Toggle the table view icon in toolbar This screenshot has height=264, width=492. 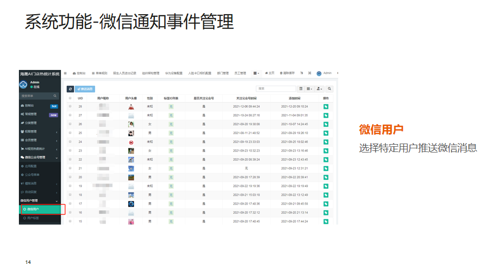click(301, 89)
